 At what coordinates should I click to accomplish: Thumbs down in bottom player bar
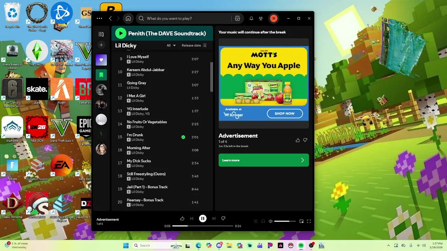(x=223, y=219)
